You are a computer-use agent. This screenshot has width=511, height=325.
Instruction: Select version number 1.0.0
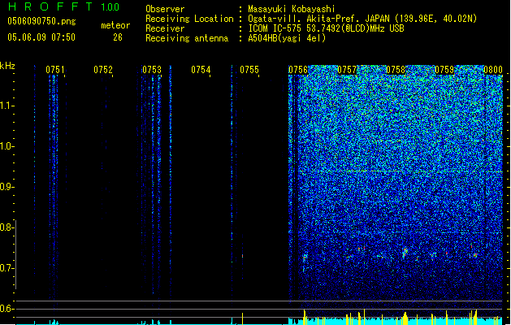tap(110, 7)
